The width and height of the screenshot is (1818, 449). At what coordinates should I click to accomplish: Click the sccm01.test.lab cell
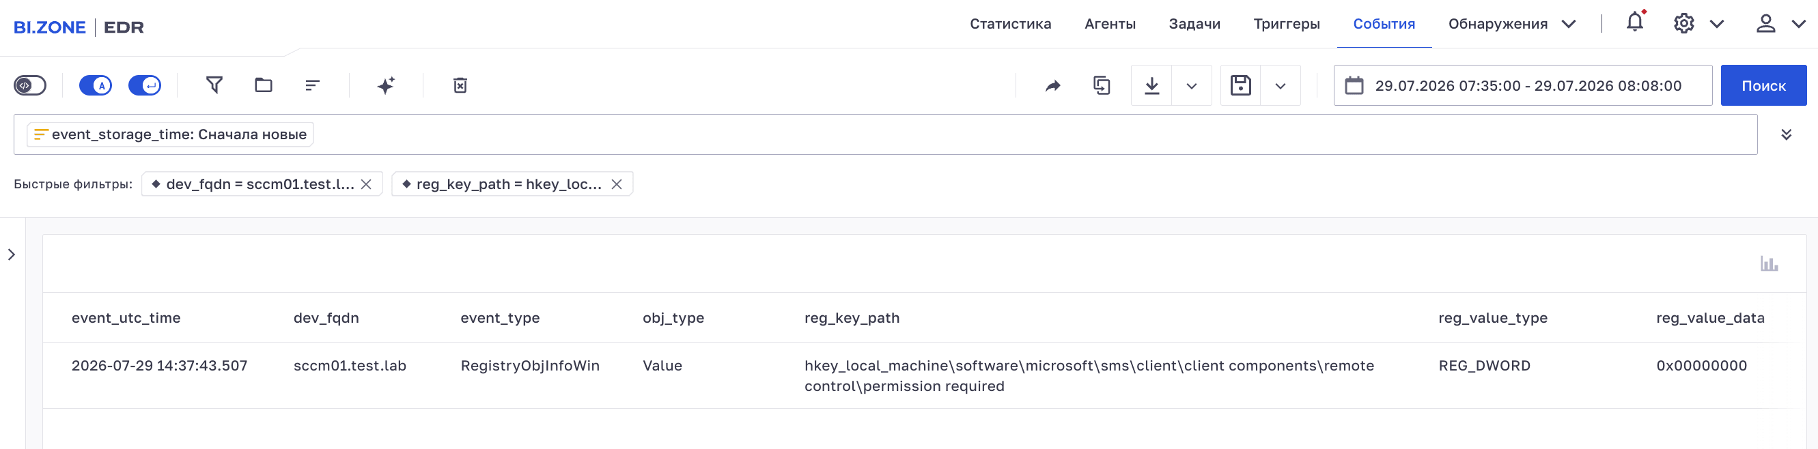(350, 366)
